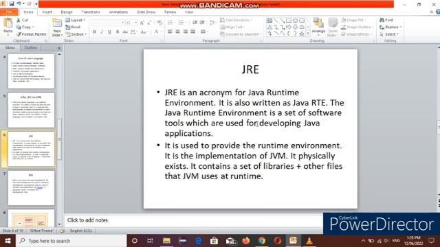Open VLC media player from the taskbar
This screenshot has height=247, width=440.
point(309,241)
